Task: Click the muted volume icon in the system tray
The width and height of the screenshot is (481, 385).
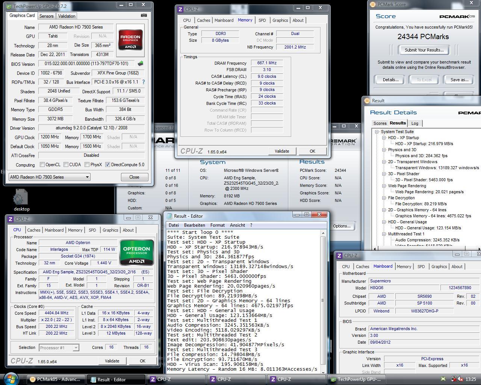Action: pyautogui.click(x=460, y=379)
